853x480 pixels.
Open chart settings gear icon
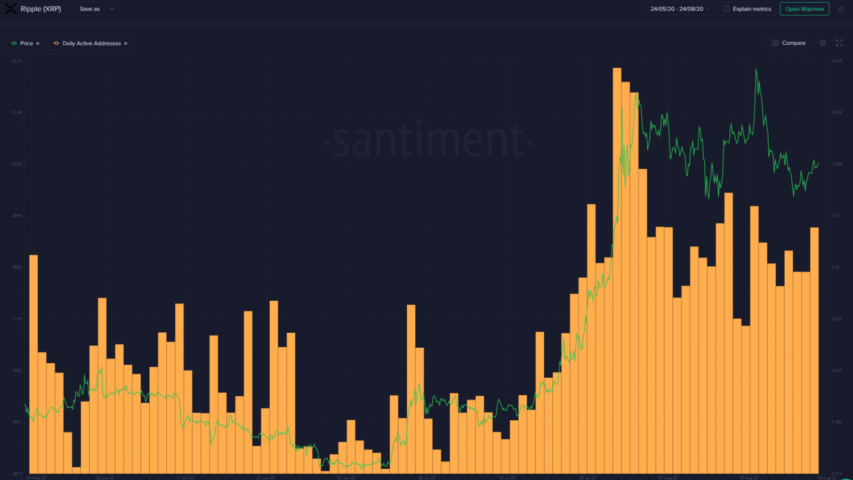(x=823, y=43)
